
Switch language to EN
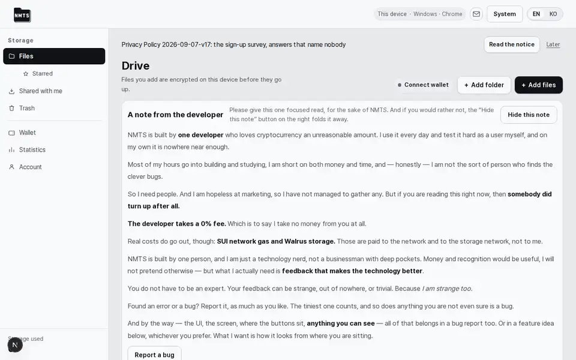(536, 14)
